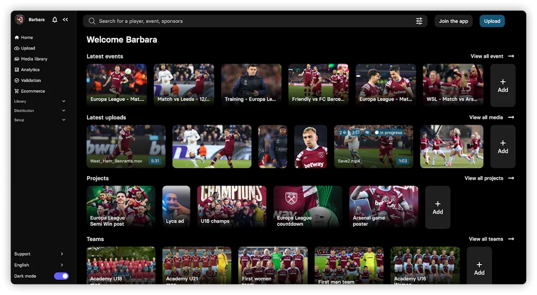Click the Join the app button
This screenshot has width=537, height=295.
(x=453, y=21)
